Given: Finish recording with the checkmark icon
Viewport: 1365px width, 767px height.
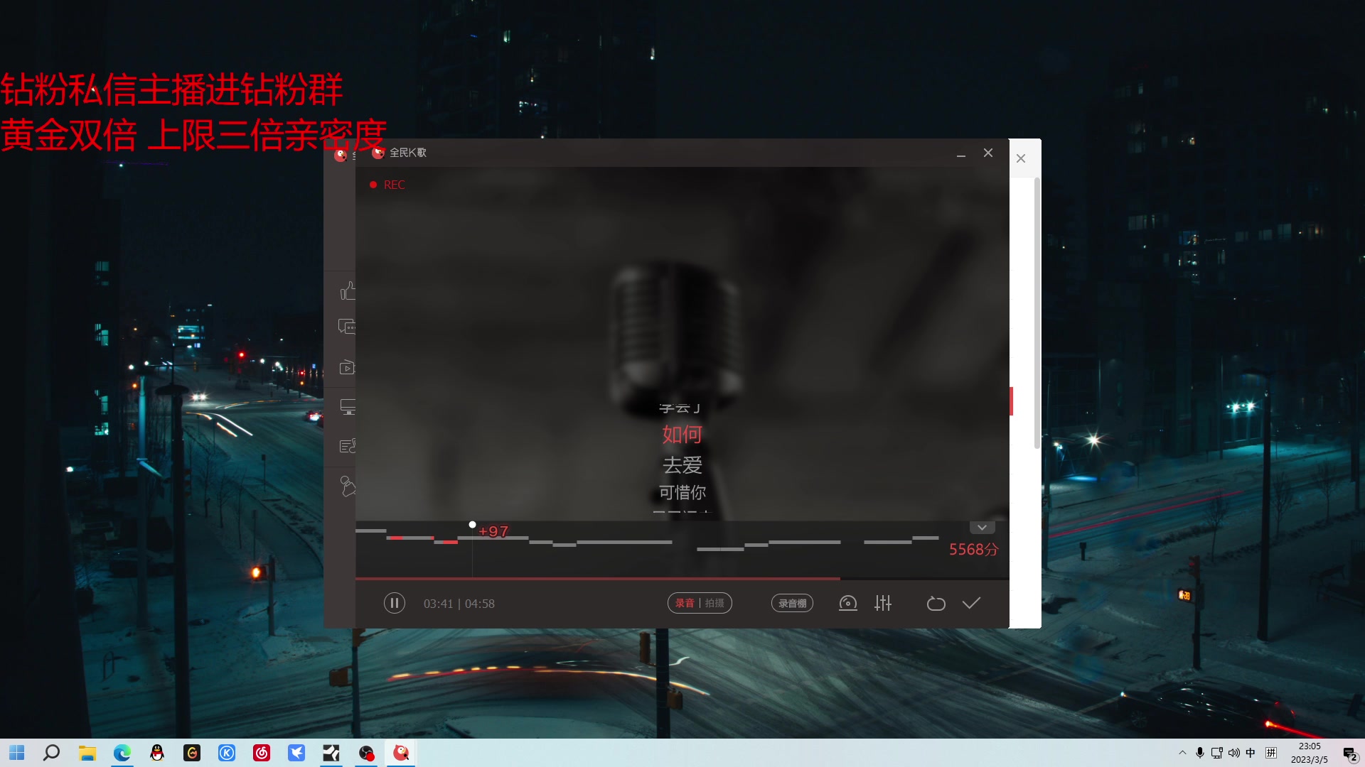Looking at the screenshot, I should pyautogui.click(x=971, y=603).
